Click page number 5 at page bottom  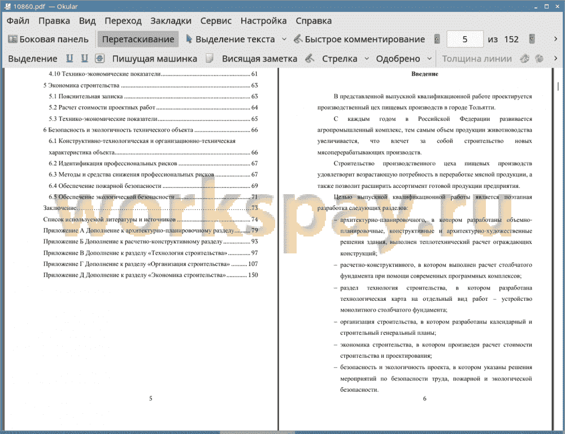click(x=151, y=398)
